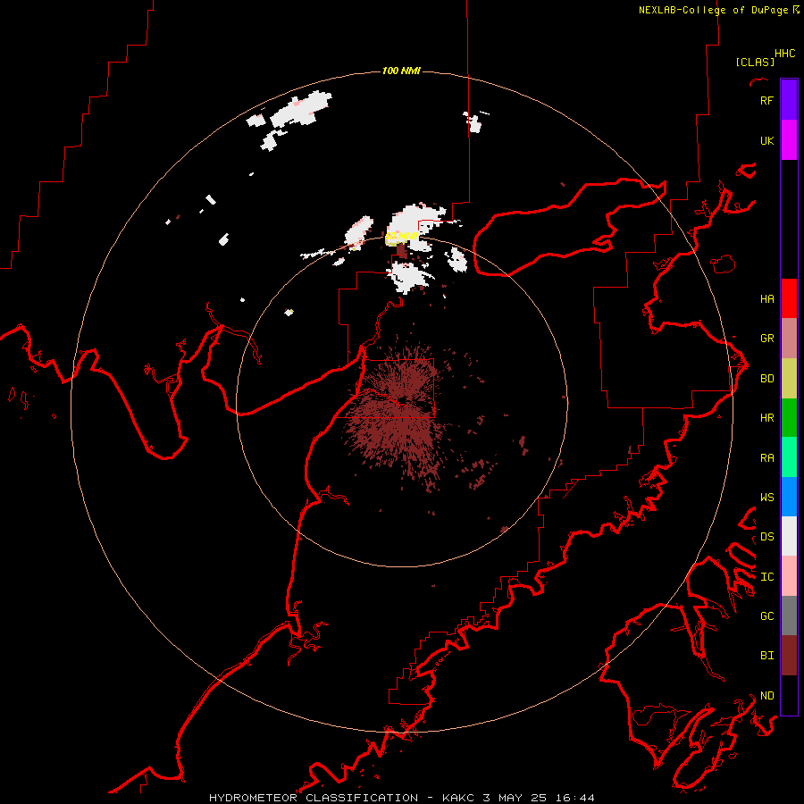804x804 pixels.
Task: Click the GR legend label
Action: point(766,338)
